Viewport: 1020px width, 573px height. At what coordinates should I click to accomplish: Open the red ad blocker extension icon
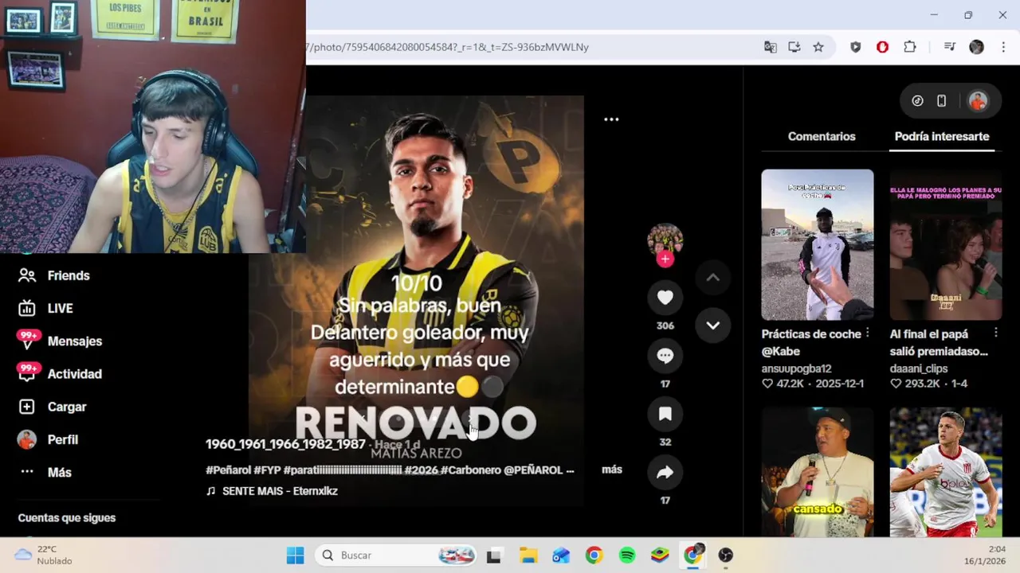coord(882,47)
